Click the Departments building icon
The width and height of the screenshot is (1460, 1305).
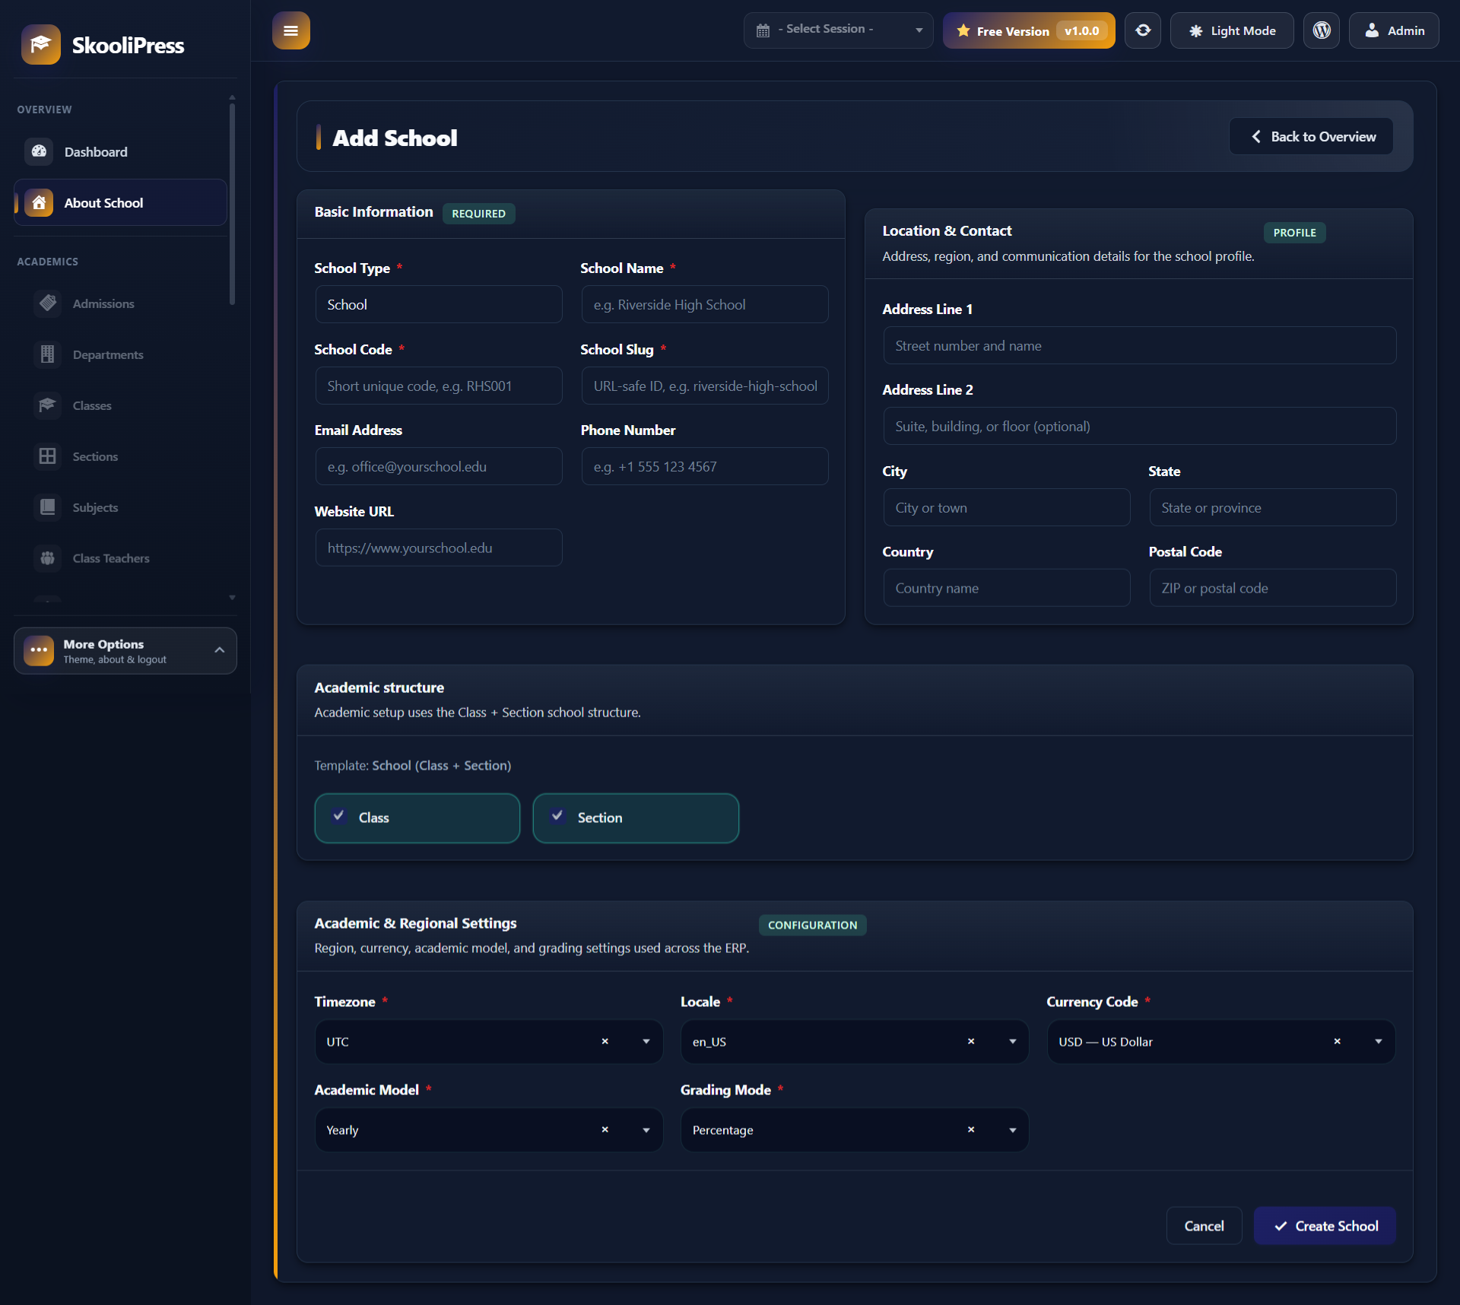47,354
